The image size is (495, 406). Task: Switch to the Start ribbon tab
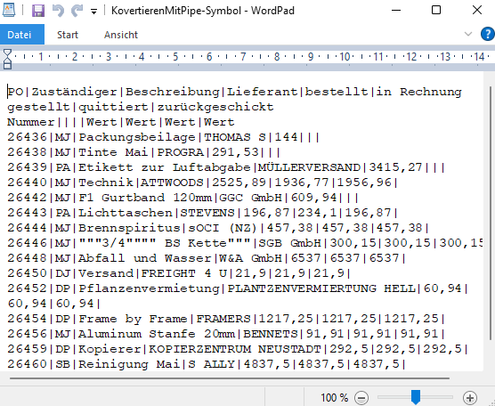[68, 35]
